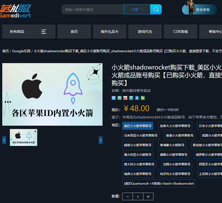
Task: Click the product title heading
Action: 167,75
